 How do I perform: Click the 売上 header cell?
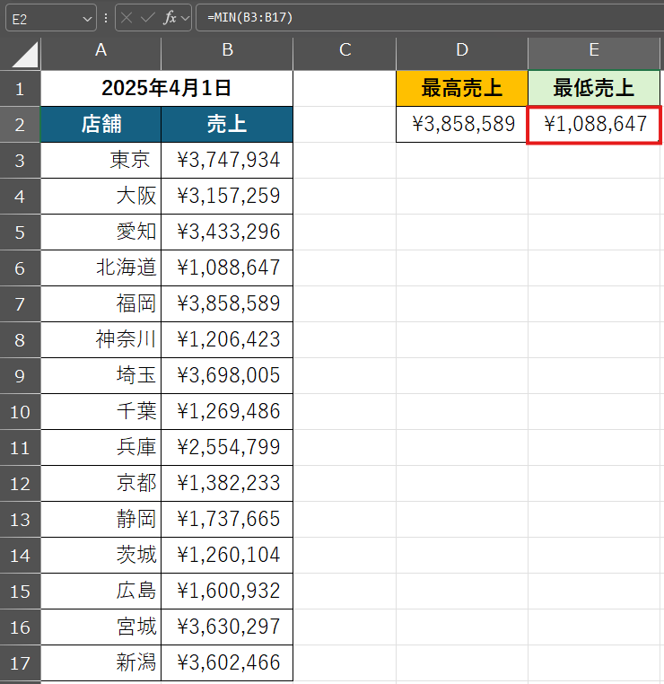tap(227, 125)
